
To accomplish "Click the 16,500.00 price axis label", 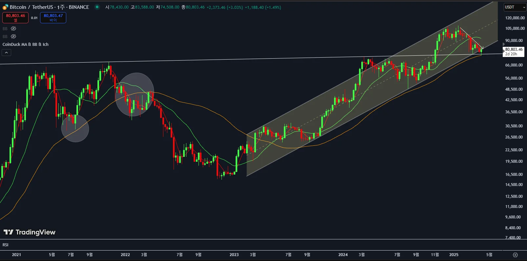I will pos(514,175).
